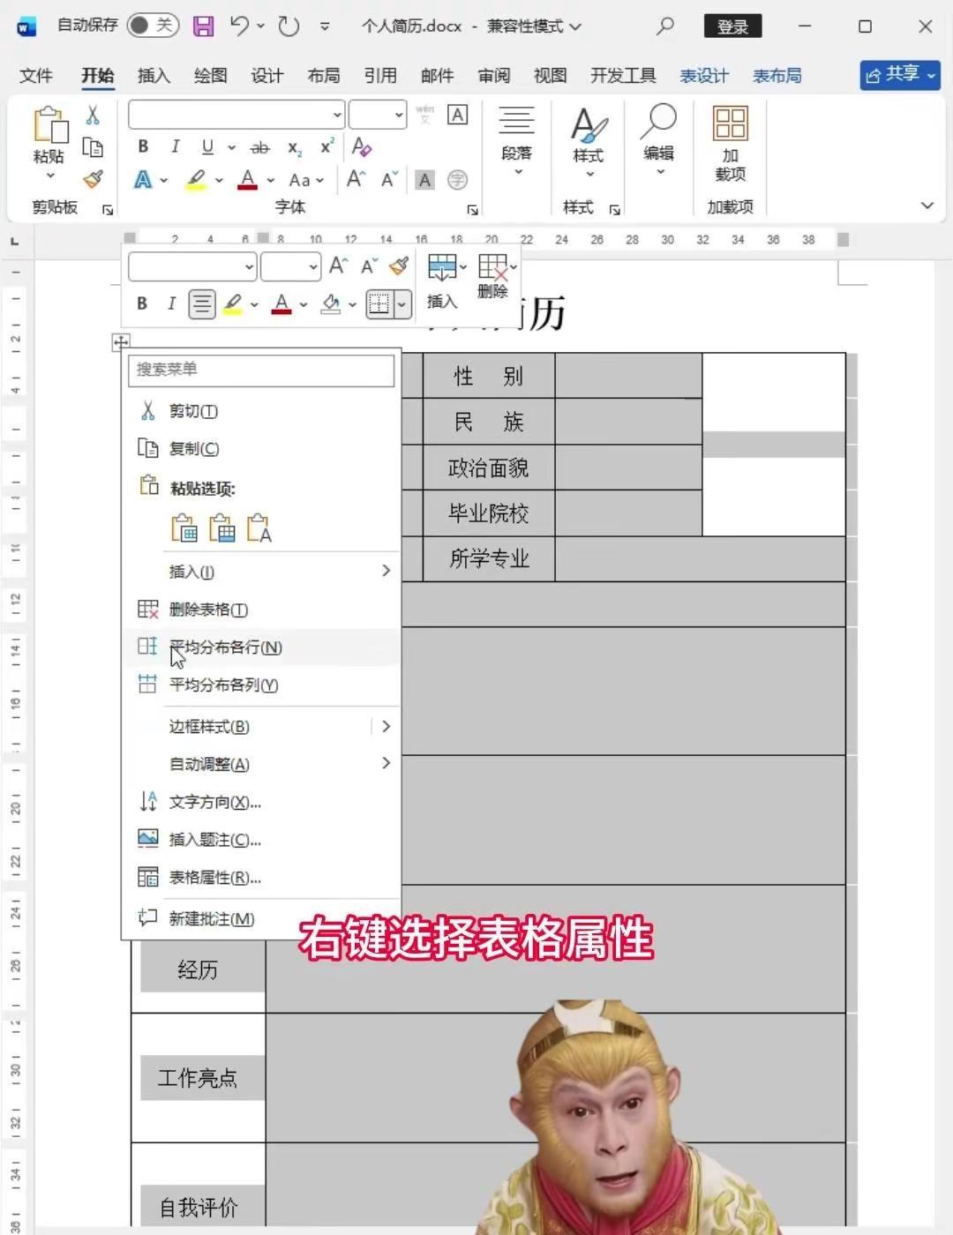Viewport: 953px width, 1235px height.
Task: Click the ribbon Cut scissors icon
Action: [93, 115]
